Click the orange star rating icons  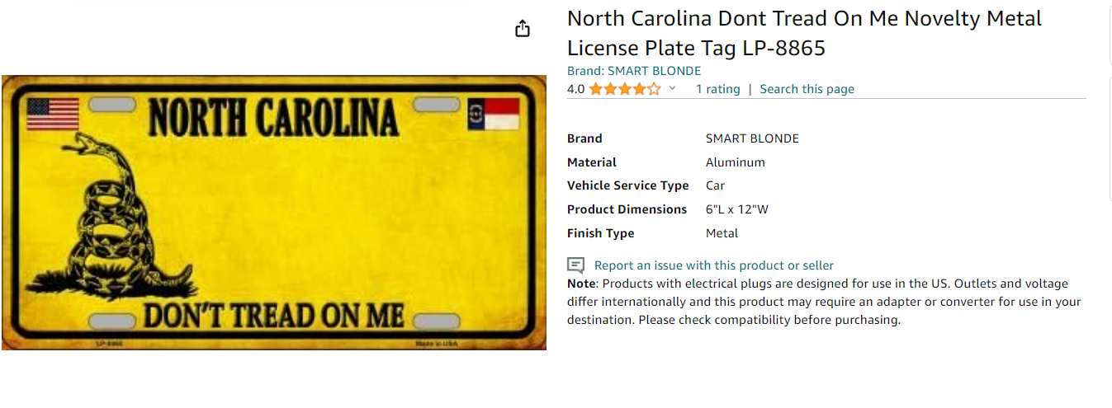(x=624, y=89)
